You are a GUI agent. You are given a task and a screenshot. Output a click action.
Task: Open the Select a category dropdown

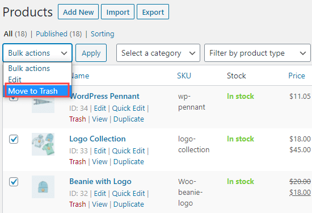[x=158, y=53]
